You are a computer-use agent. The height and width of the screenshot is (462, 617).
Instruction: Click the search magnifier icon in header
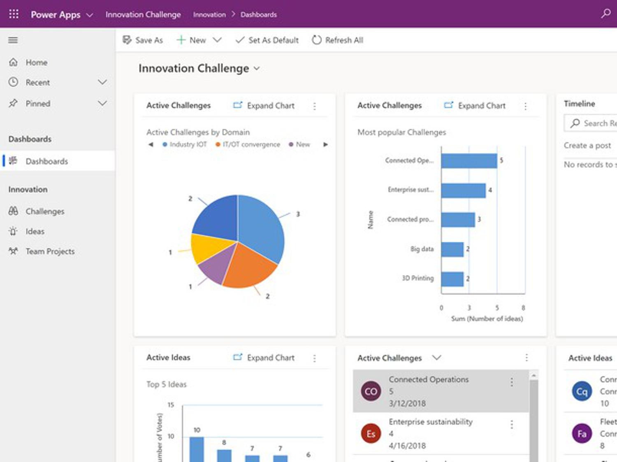[x=605, y=14]
